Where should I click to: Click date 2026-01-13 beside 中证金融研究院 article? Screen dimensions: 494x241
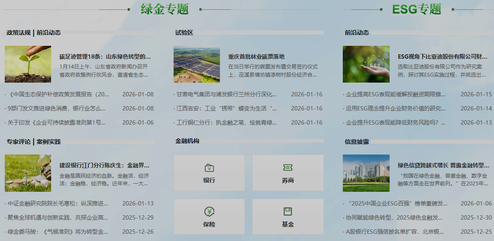pyautogui.click(x=138, y=203)
